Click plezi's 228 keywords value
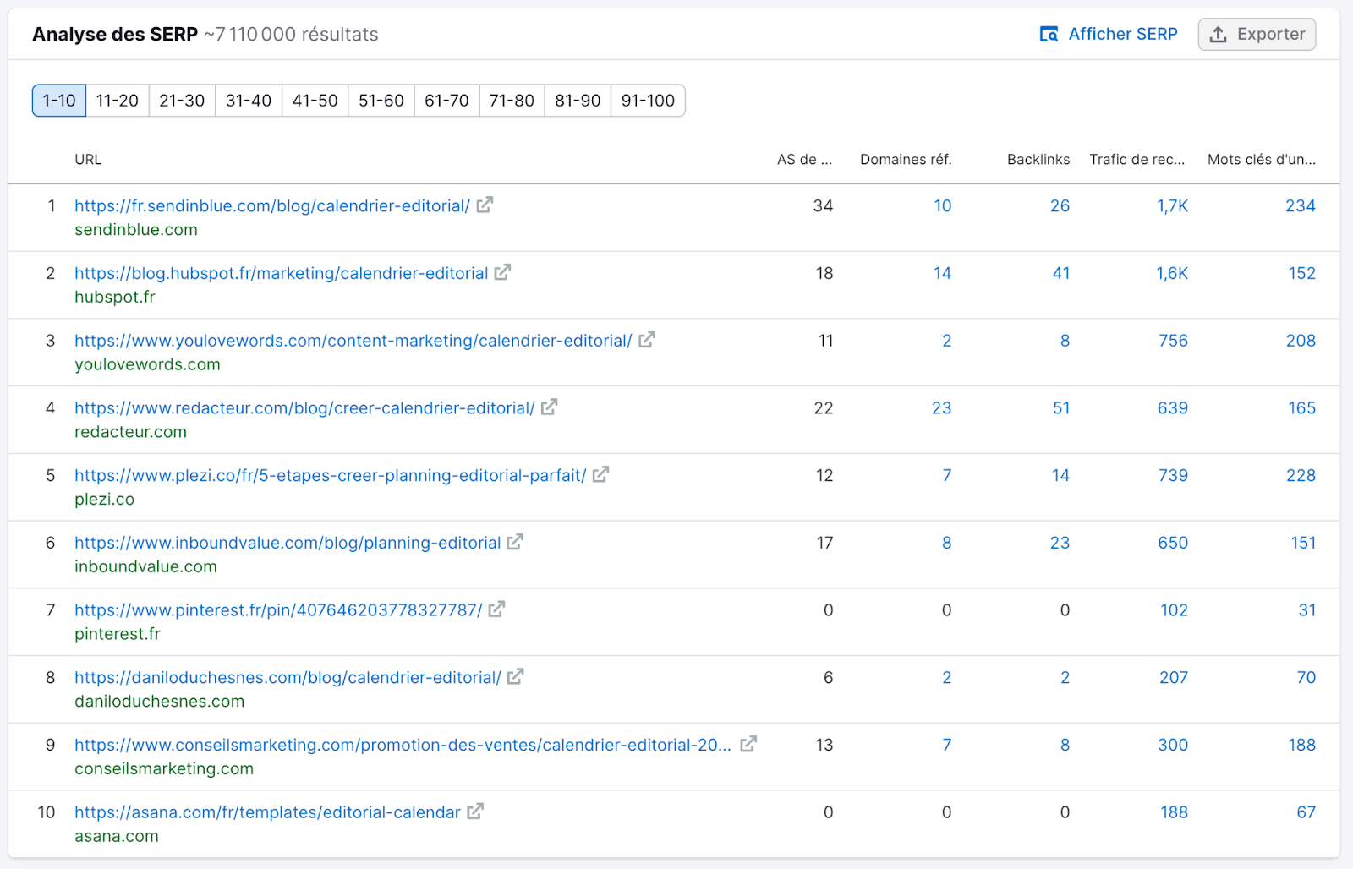The width and height of the screenshot is (1353, 869). coord(1301,475)
